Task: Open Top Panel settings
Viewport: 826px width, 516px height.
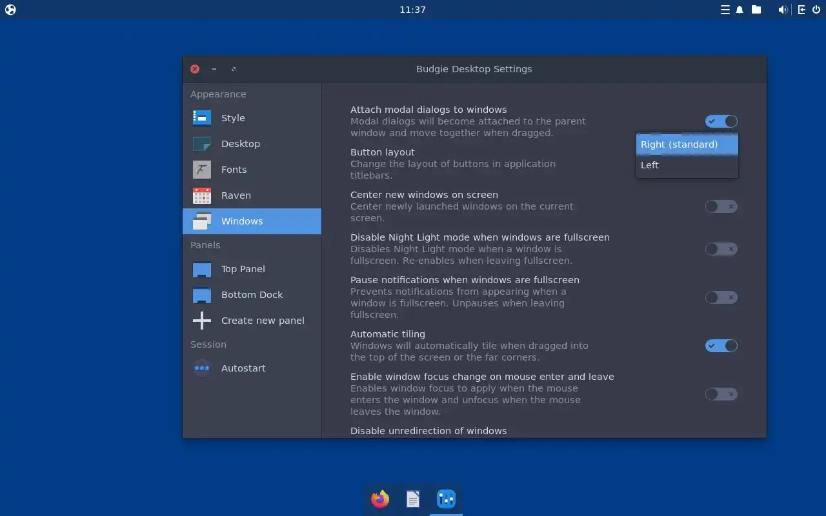Action: (252, 269)
